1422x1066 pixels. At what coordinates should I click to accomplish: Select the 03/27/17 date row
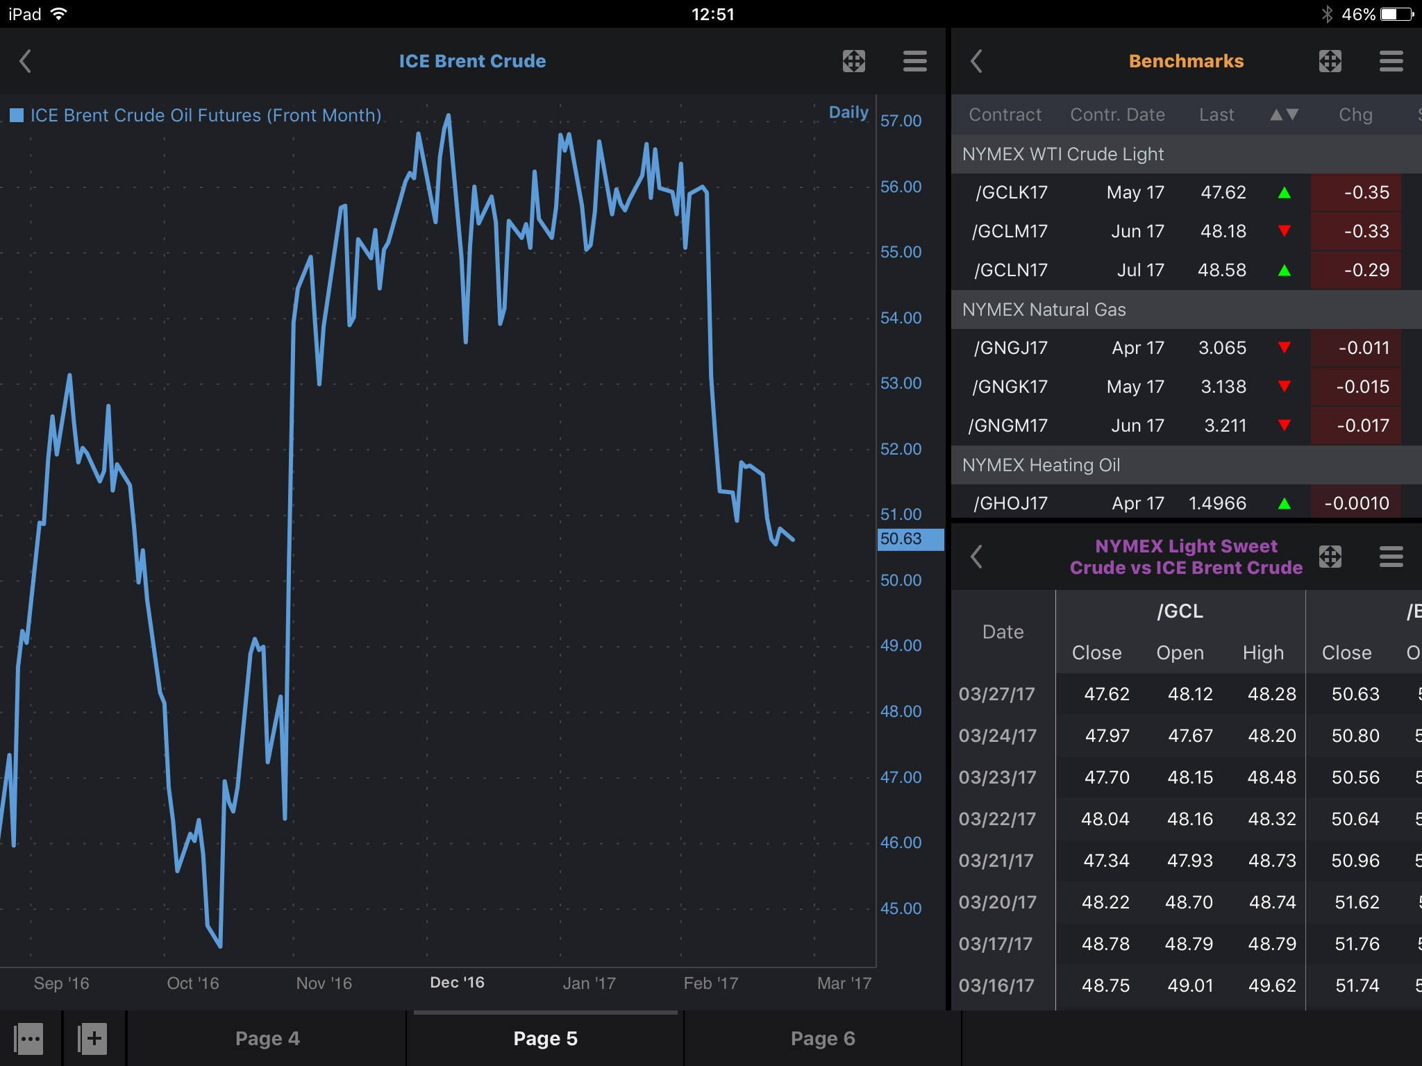tap(1187, 694)
